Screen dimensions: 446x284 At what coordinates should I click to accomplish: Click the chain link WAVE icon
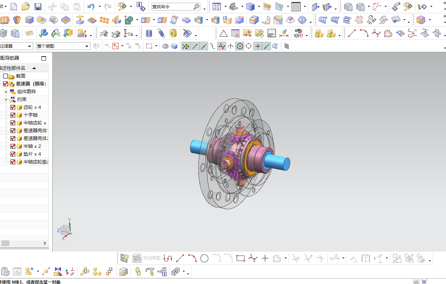click(x=138, y=272)
